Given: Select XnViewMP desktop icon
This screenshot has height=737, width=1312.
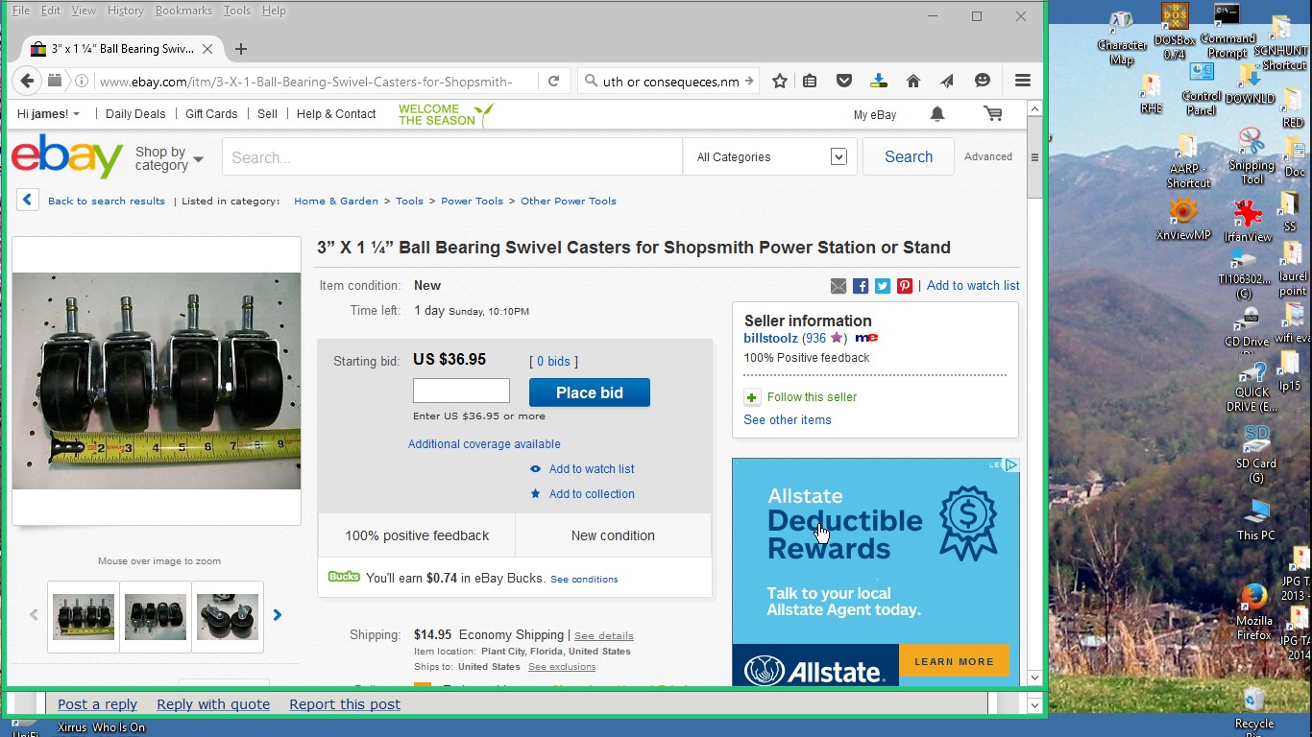Looking at the screenshot, I should click(x=1183, y=220).
